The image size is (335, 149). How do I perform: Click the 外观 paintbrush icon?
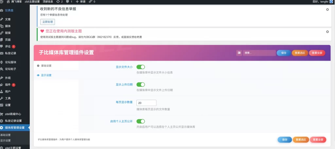tap(2, 78)
